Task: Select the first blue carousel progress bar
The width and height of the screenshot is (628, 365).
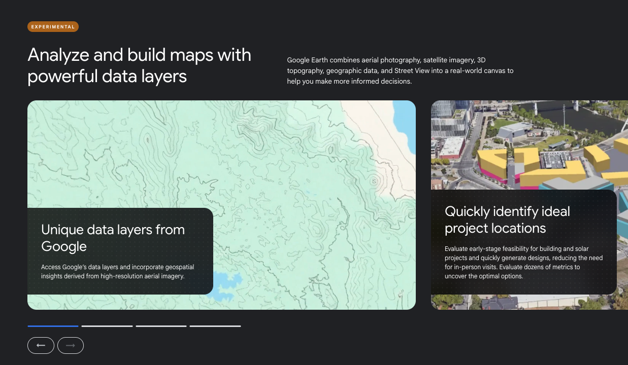Action: click(53, 326)
